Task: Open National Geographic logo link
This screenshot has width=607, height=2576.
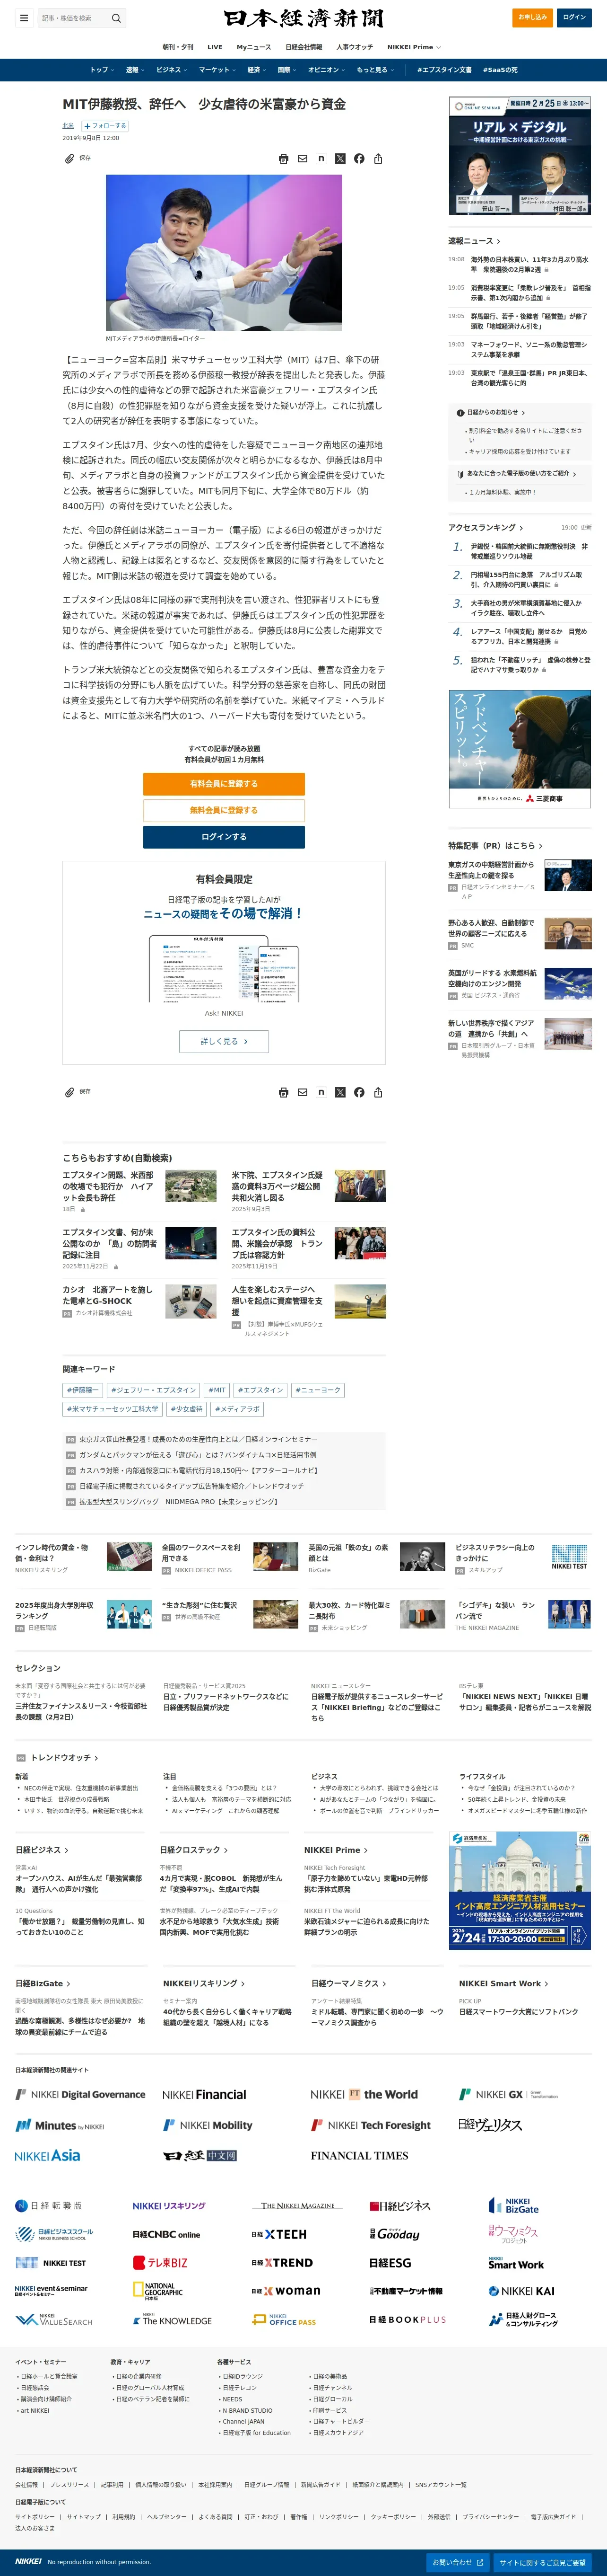Action: click(x=159, y=2291)
